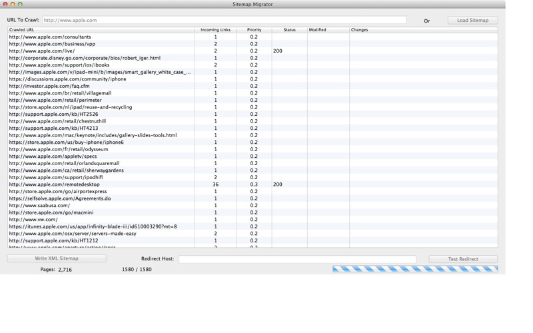Sort by Status column header
533x333 pixels.
click(289, 30)
